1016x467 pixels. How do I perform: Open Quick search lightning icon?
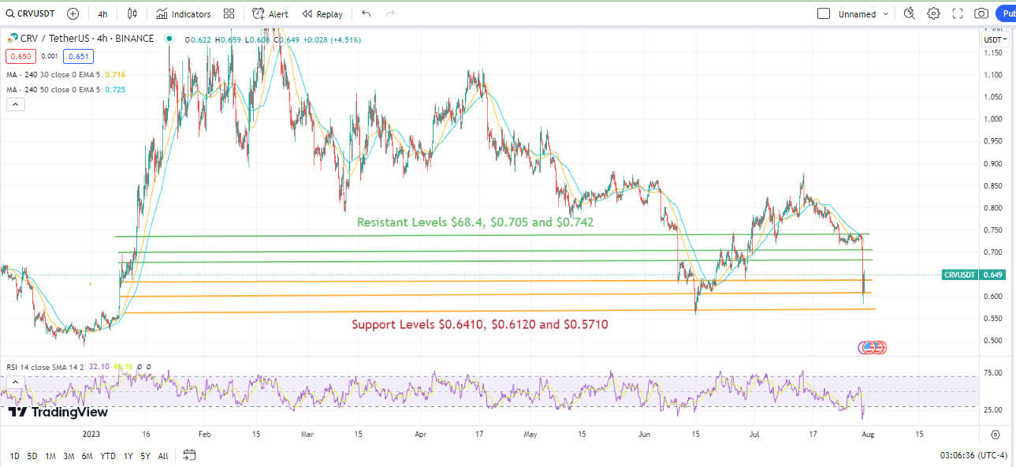910,13
